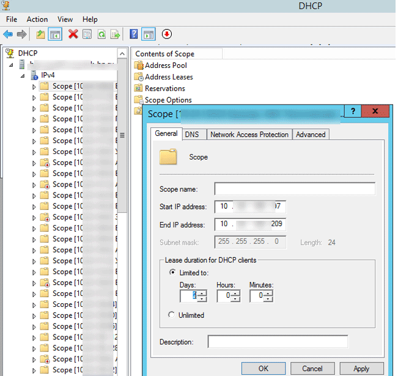Open the View menu

[65, 20]
